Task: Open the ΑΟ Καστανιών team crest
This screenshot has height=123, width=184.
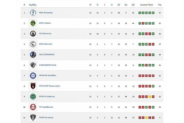Action: coord(33,34)
